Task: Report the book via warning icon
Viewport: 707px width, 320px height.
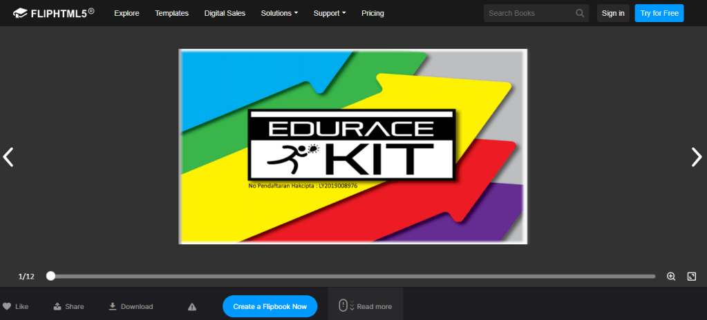Action: point(192,307)
